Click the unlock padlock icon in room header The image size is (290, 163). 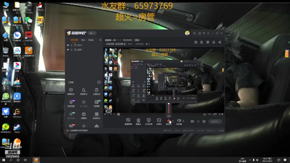202,42
